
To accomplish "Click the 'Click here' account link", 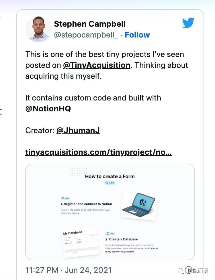I will 65,210.
